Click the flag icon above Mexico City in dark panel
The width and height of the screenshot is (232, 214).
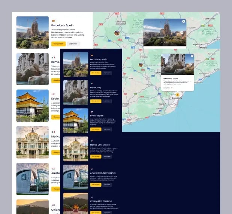(92, 141)
